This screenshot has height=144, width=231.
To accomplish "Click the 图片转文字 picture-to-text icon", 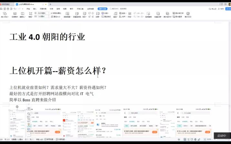I will (x=178, y=13).
